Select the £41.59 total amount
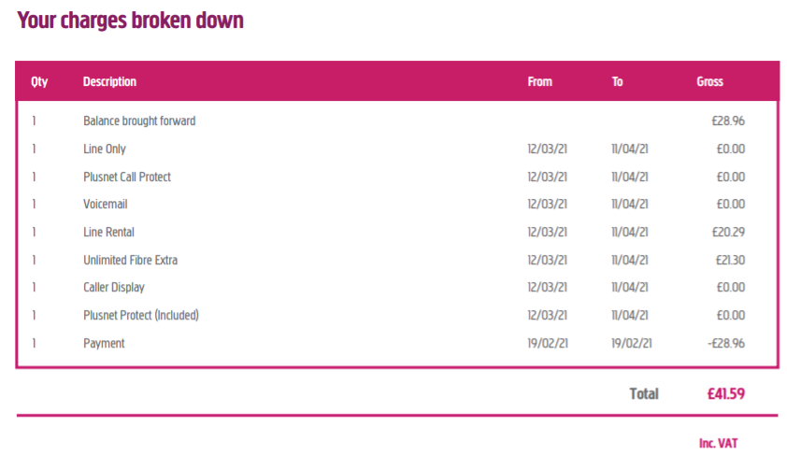 coord(726,393)
